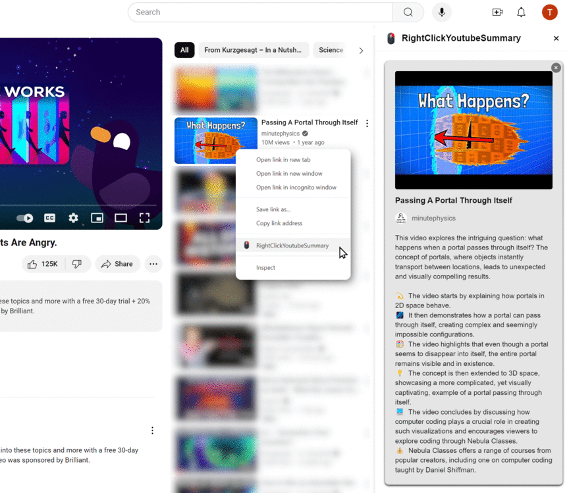Click minutephysics channel avatar in summary
The image size is (569, 493).
[400, 219]
